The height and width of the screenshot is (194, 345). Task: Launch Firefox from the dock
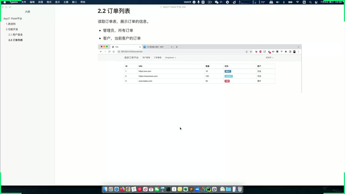click(x=122, y=189)
